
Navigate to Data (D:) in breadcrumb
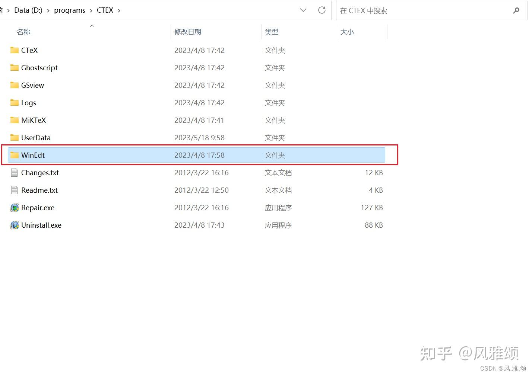pyautogui.click(x=28, y=10)
